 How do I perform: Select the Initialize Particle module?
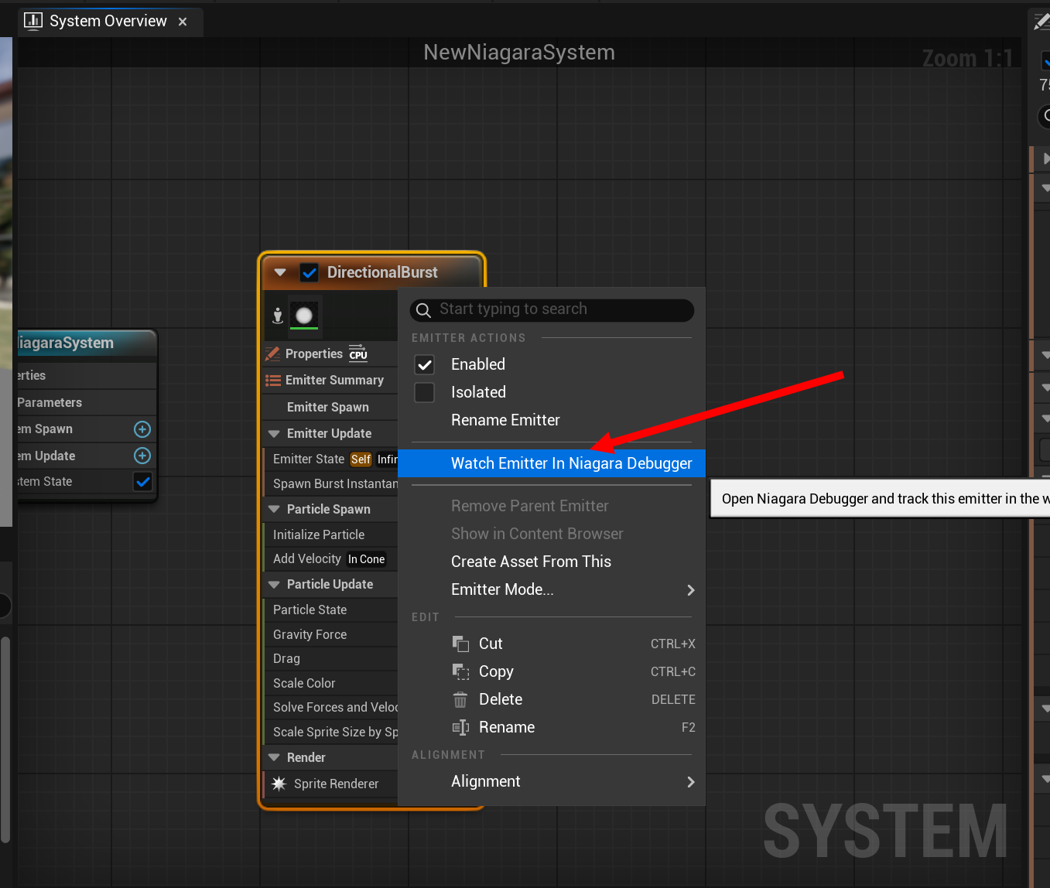coord(330,535)
